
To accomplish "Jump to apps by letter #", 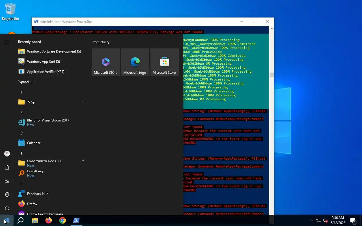I will [21, 92].
